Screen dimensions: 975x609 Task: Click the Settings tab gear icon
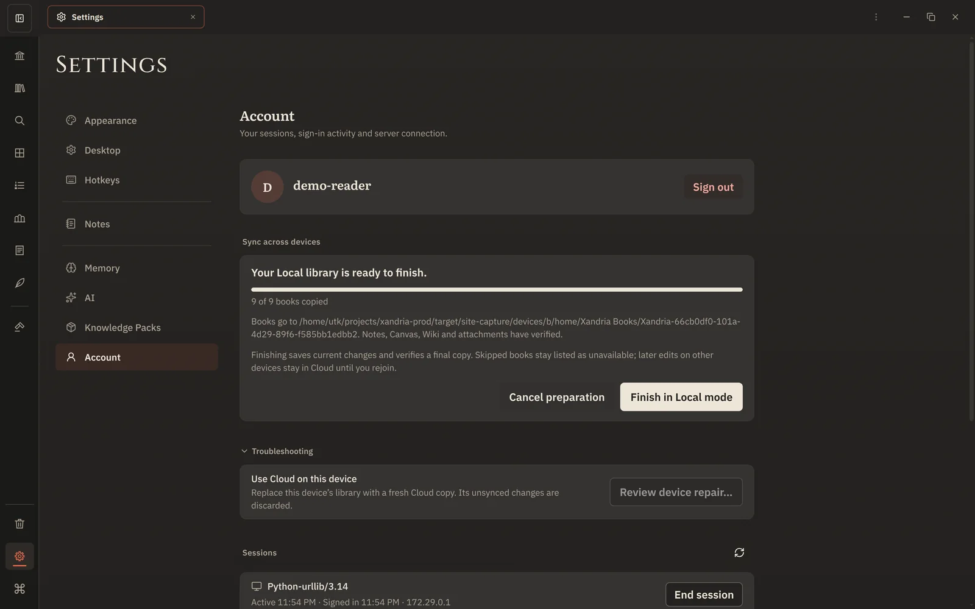(x=61, y=17)
